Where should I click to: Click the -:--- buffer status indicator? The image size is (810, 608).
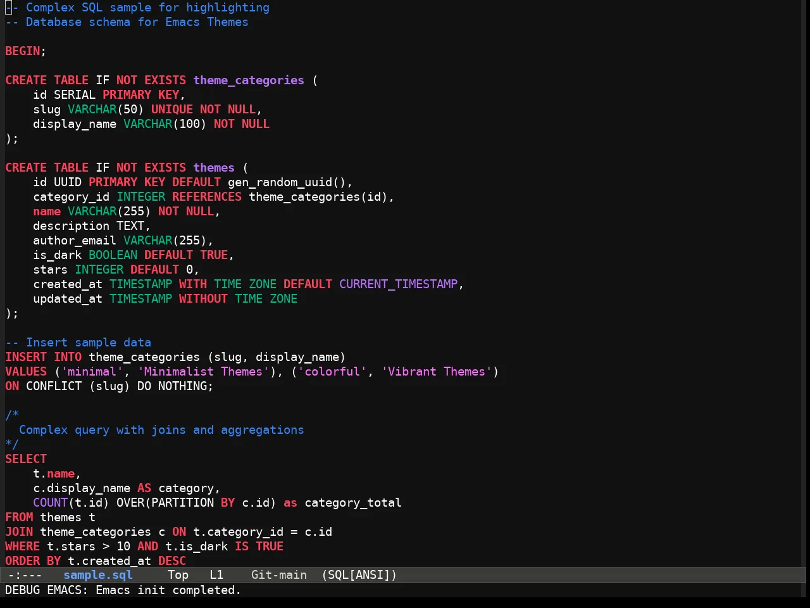[x=25, y=575]
